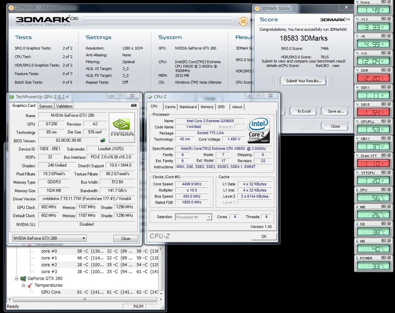Open the Memory tab in CPU-Z
The width and height of the screenshot is (395, 313).
207,107
